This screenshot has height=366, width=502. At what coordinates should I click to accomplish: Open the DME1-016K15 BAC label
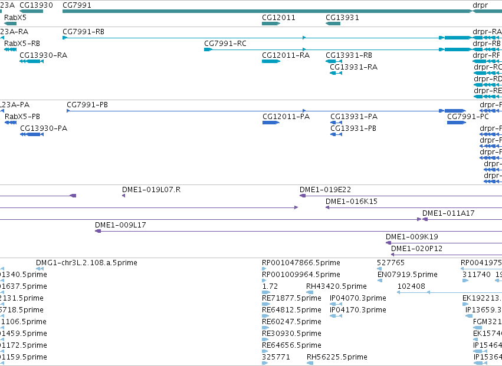coord(352,202)
